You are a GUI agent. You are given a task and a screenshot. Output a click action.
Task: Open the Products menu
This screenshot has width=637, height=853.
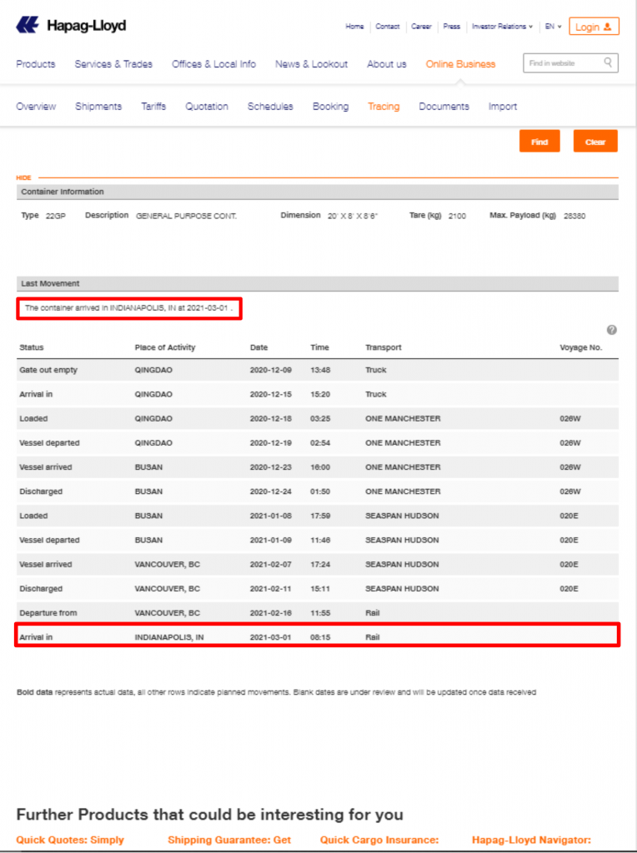(x=36, y=64)
